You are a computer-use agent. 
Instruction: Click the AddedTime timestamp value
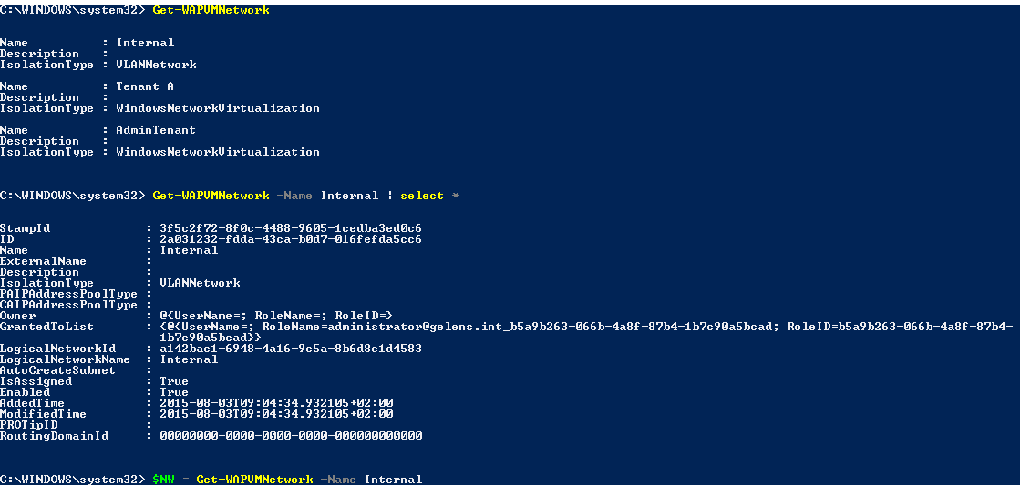click(x=276, y=403)
